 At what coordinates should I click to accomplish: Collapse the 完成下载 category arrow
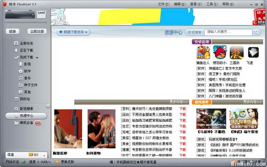click(37, 58)
